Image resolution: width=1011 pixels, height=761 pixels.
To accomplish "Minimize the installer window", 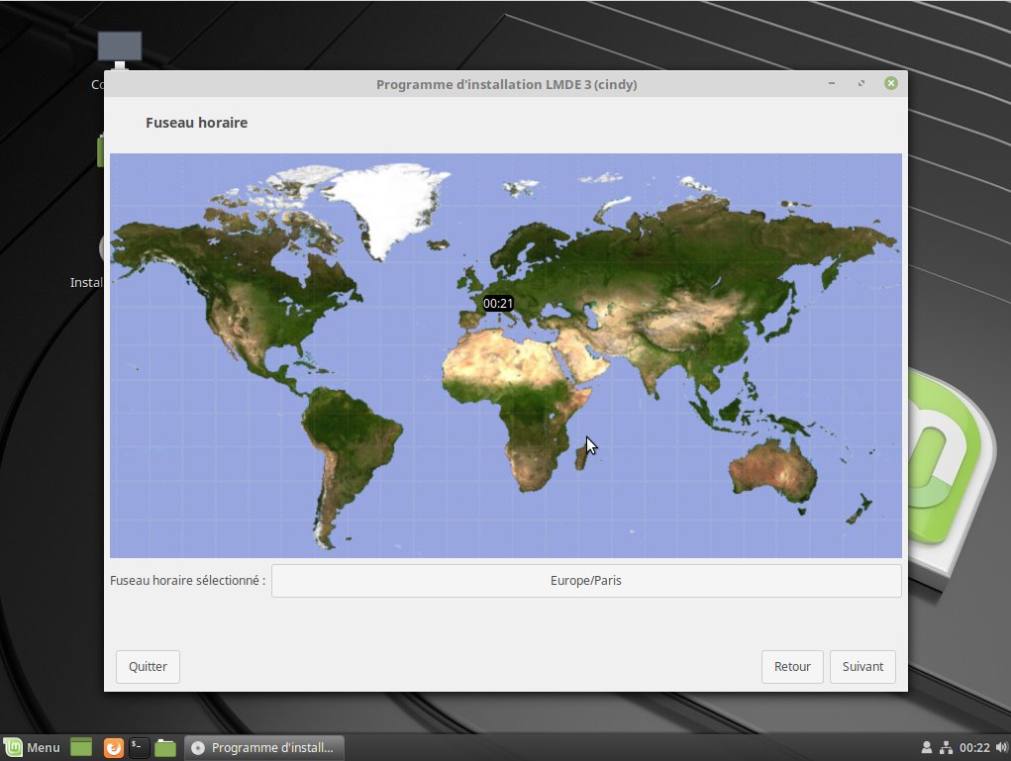I will pyautogui.click(x=832, y=84).
